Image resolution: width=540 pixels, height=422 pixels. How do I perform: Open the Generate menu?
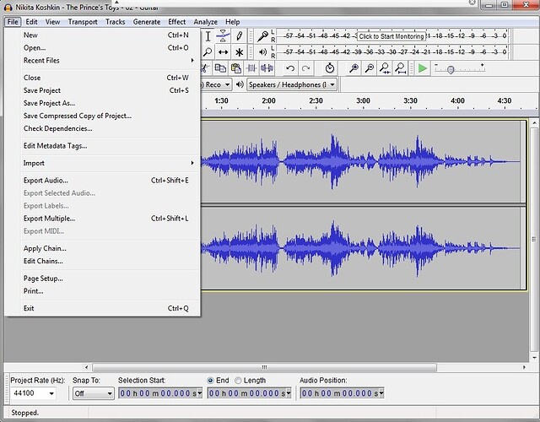pyautogui.click(x=147, y=22)
